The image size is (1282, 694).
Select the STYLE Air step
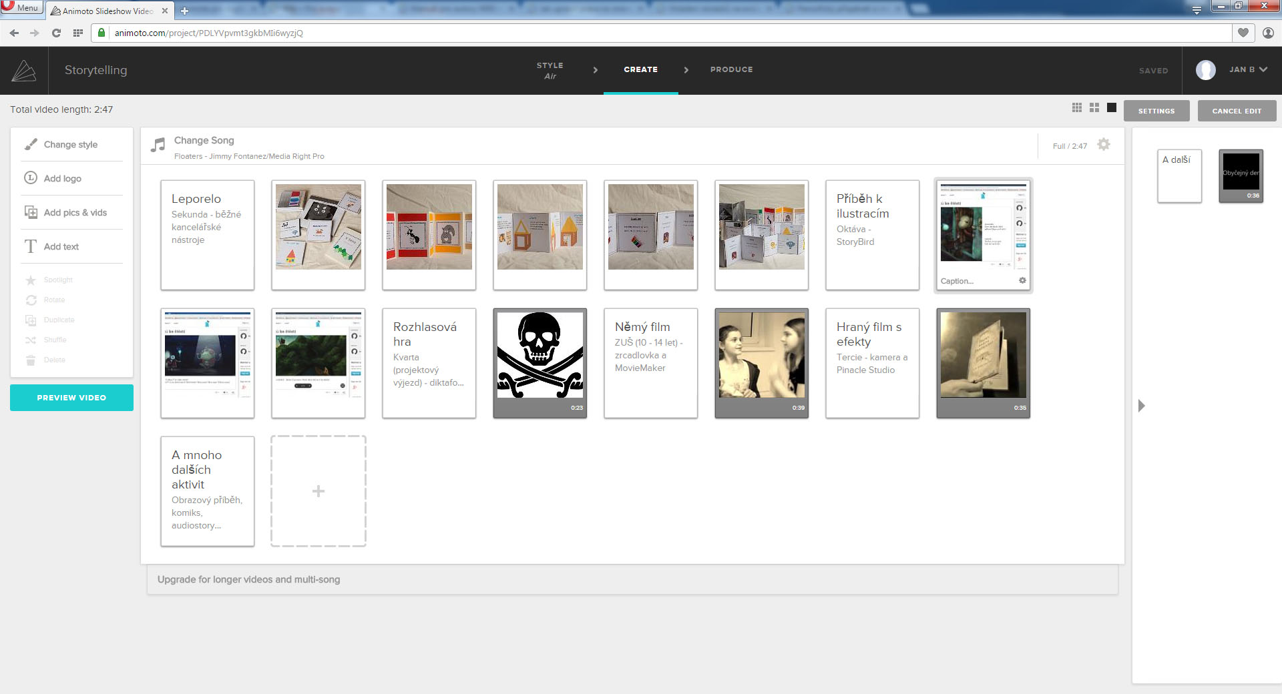(x=550, y=69)
